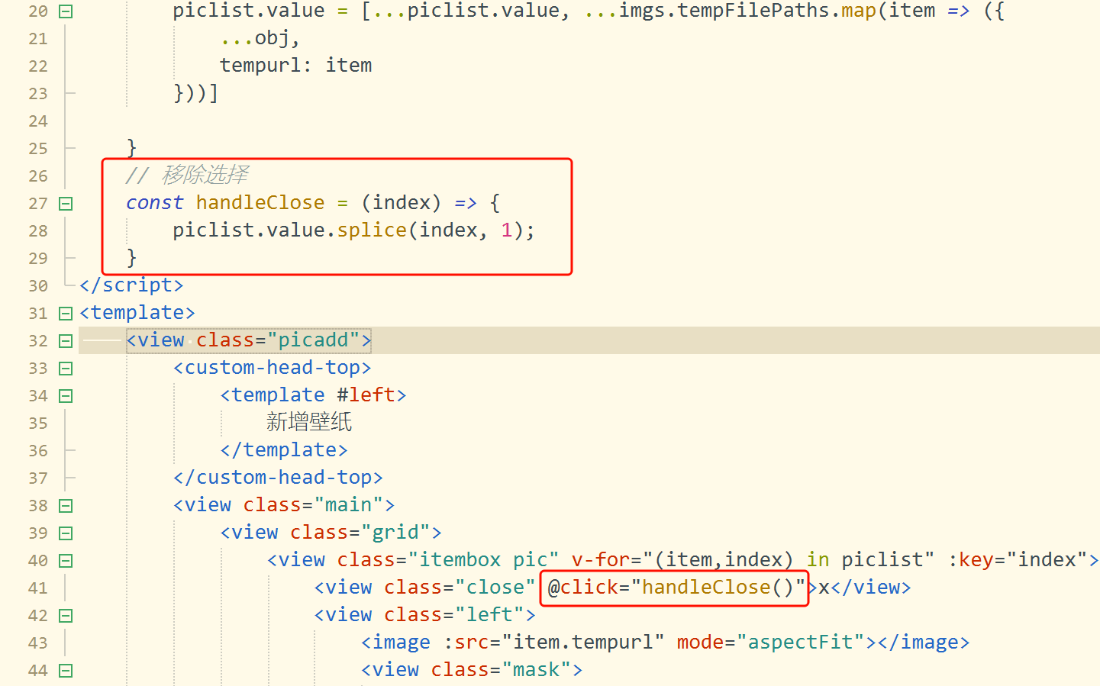Click the tempurl: item property on line 22
The height and width of the screenshot is (686, 1100).
point(296,66)
